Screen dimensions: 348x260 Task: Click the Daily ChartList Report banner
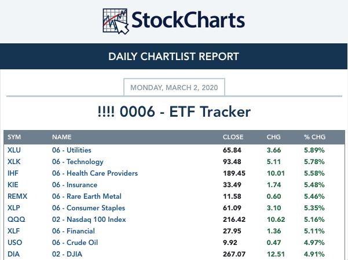click(x=174, y=56)
